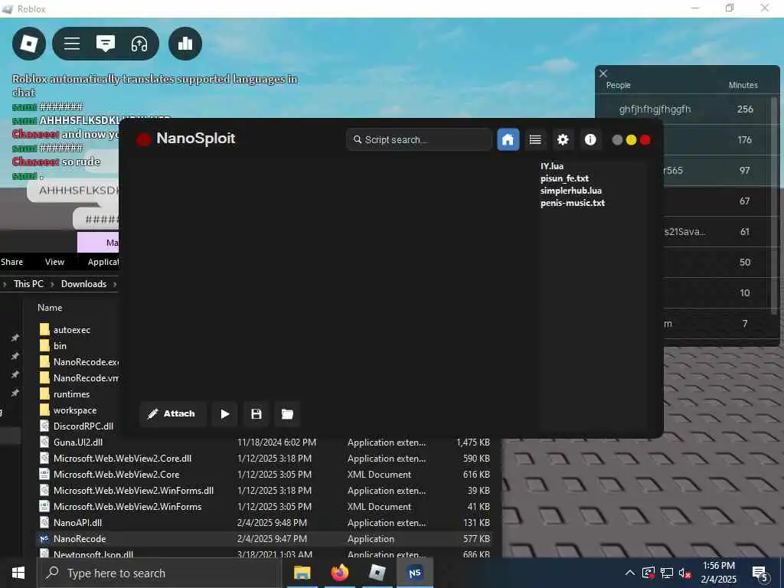Click the Minutes column header

pos(743,85)
